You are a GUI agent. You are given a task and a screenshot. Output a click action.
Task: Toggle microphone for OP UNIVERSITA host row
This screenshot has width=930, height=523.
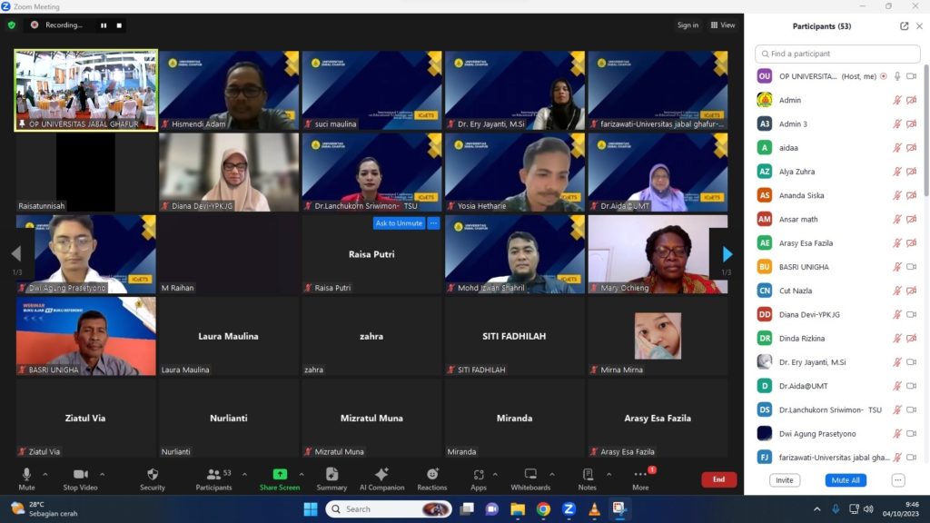(x=897, y=76)
